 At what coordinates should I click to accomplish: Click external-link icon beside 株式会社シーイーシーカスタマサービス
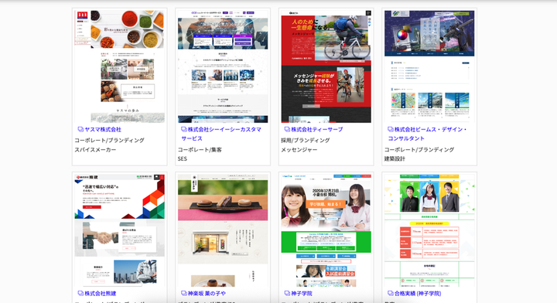184,130
